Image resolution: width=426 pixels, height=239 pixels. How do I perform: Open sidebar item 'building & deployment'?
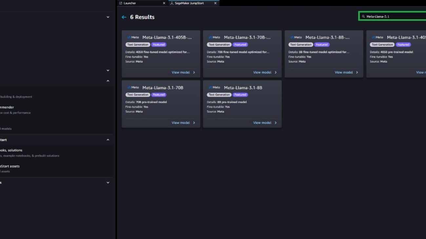(16, 97)
